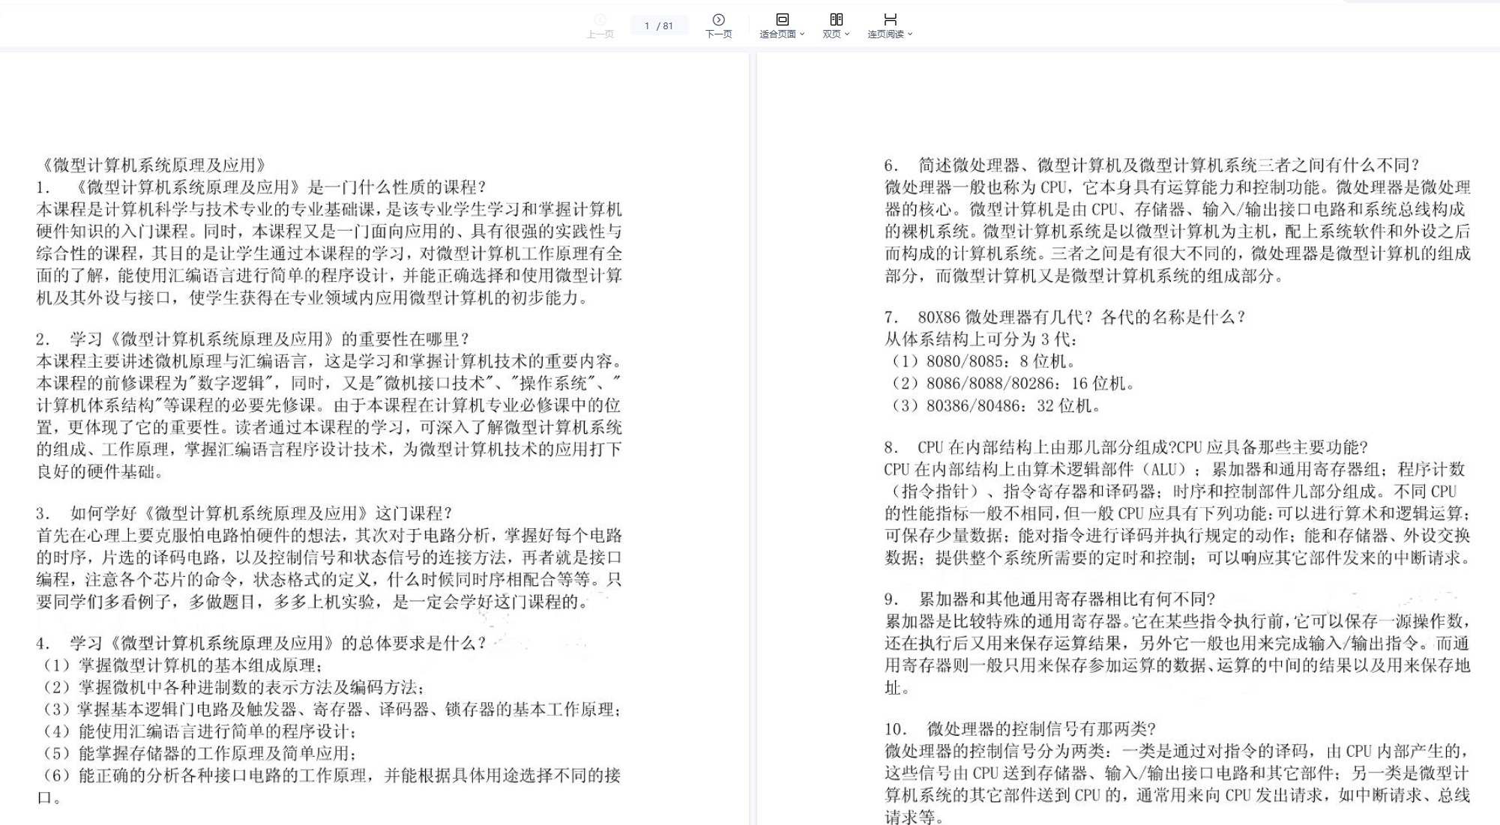Image resolution: width=1500 pixels, height=825 pixels.
Task: Click the continuous reading (连页阅读) icon
Action: (890, 19)
